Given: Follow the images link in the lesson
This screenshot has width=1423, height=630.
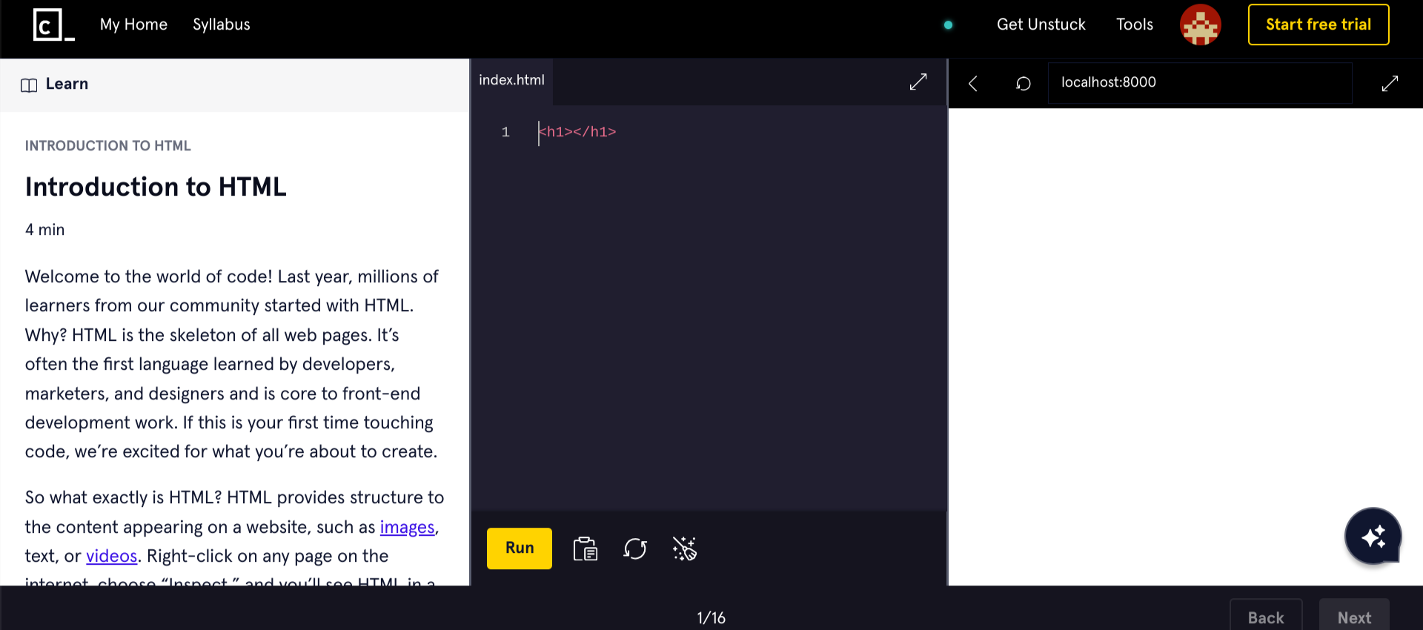Looking at the screenshot, I should coord(407,527).
